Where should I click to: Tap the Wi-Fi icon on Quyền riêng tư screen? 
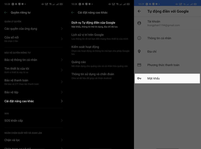point(51,4)
